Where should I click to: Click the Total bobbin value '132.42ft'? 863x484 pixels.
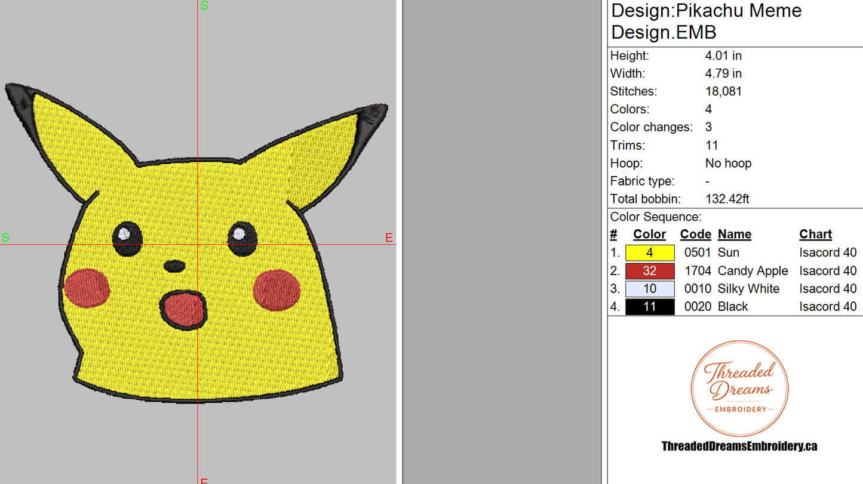coord(727,199)
